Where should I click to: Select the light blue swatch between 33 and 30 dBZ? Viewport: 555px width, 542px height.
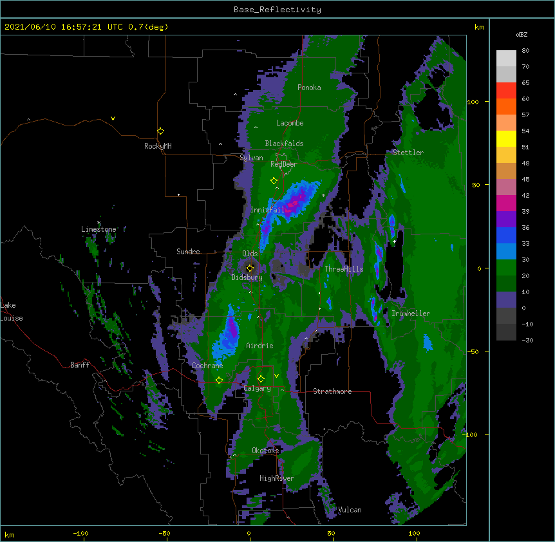click(x=506, y=252)
